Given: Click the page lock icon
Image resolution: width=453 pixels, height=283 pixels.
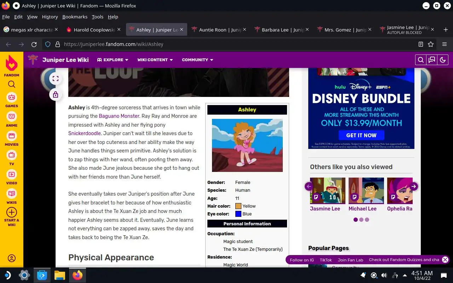Looking at the screenshot, I should [x=56, y=94].
